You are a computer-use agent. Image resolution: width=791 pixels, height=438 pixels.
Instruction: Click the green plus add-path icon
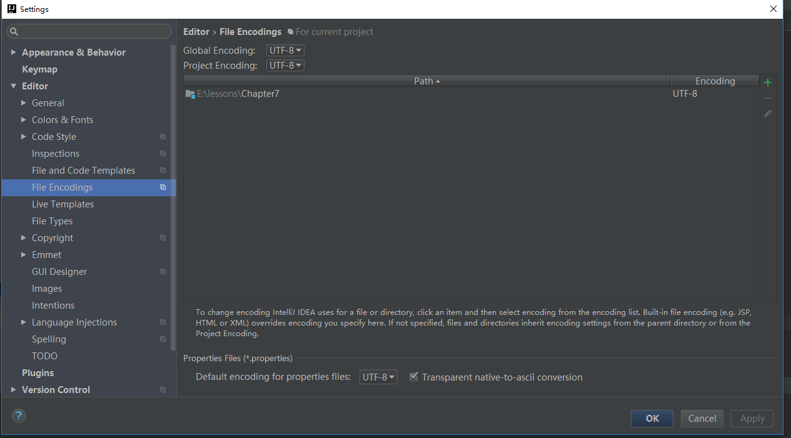tap(768, 82)
